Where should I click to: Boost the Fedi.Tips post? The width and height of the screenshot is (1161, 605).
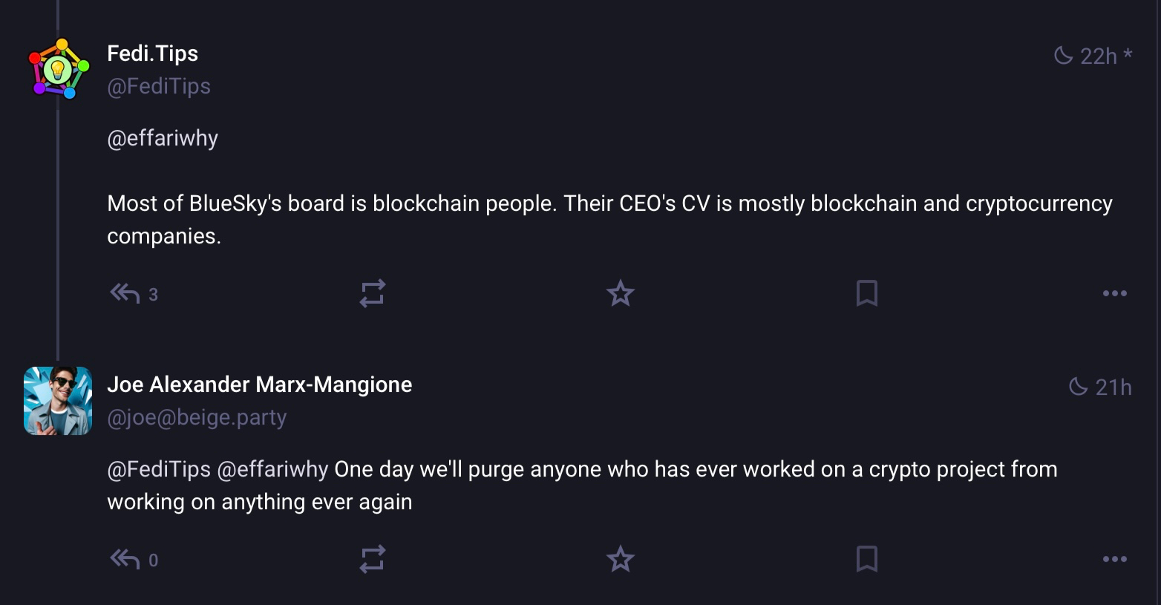tap(372, 294)
